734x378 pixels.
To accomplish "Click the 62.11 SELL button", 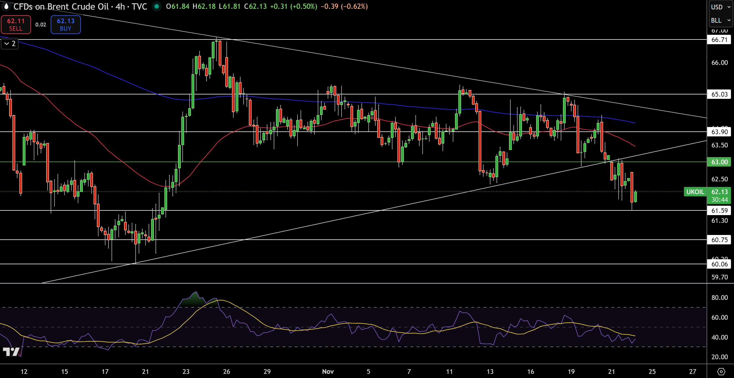I will tap(16, 25).
